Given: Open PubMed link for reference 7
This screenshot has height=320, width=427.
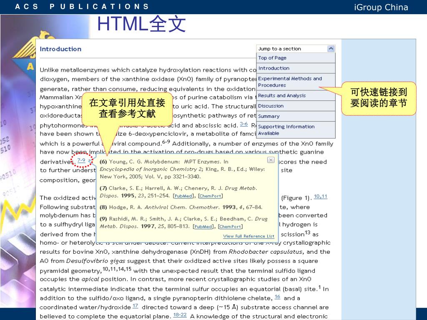Looking at the screenshot, I should pyautogui.click(x=183, y=196).
